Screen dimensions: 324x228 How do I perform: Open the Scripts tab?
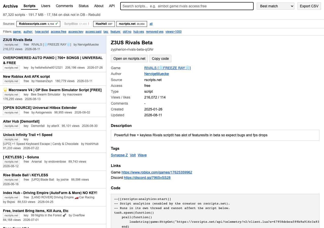(29, 6)
